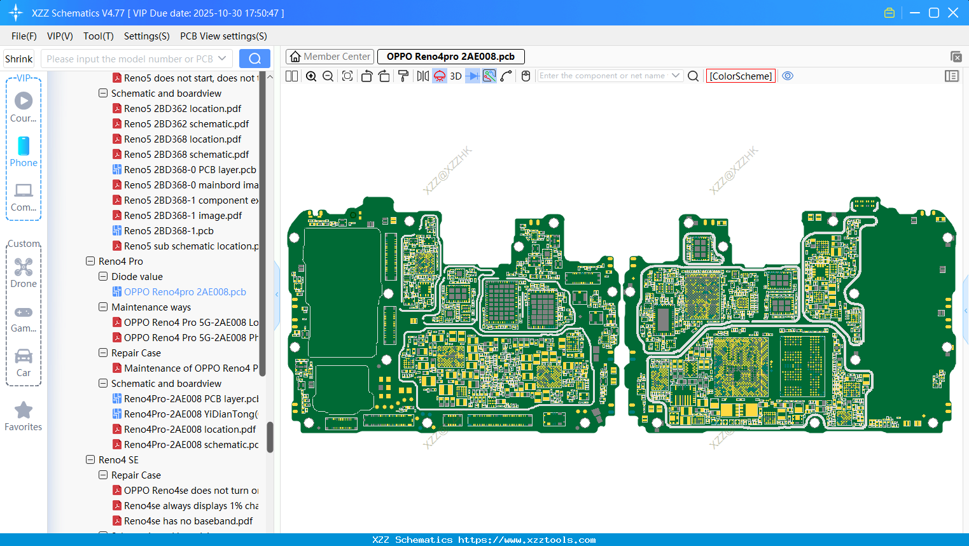The image size is (969, 546).
Task: Switch to 3D board view
Action: coord(456,76)
